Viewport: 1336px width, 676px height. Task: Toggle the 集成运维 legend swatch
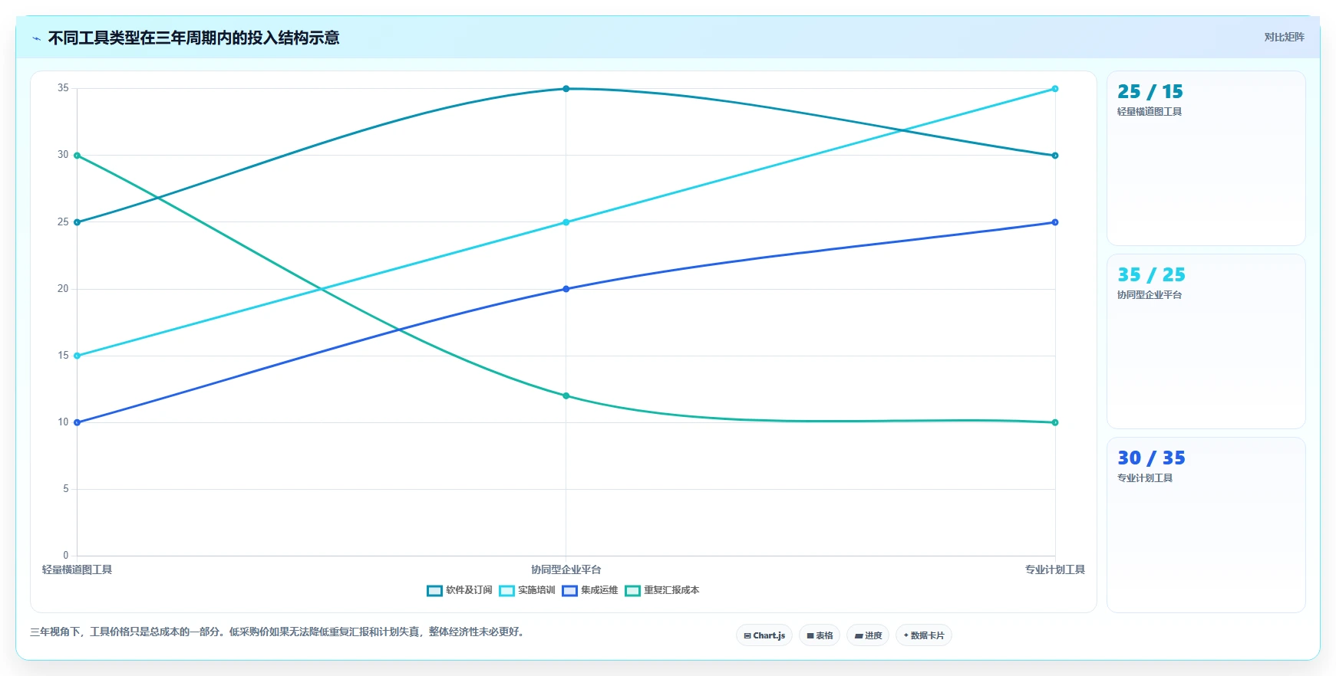569,591
